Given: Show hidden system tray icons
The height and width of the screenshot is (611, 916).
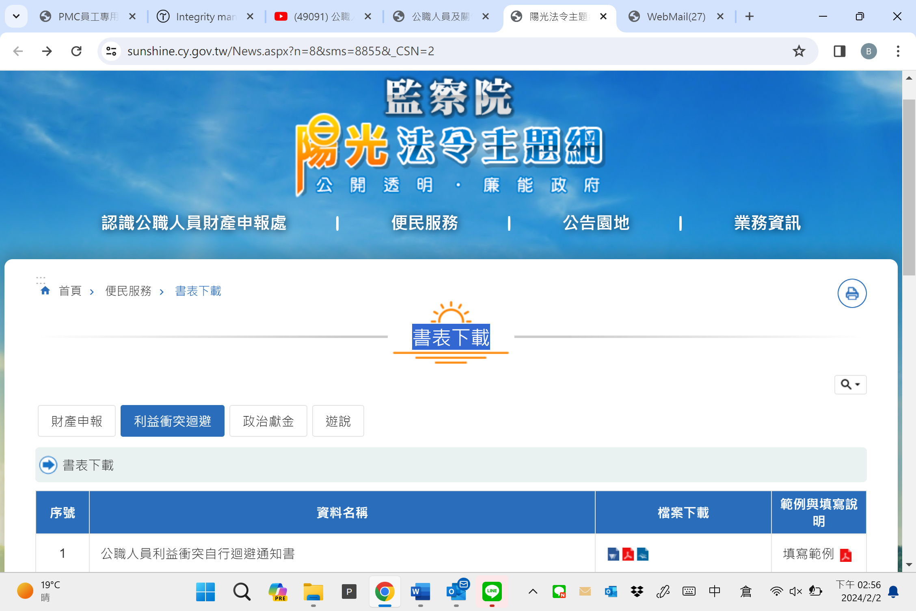Looking at the screenshot, I should (533, 591).
